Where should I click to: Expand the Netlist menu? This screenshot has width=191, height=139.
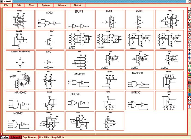77,5
